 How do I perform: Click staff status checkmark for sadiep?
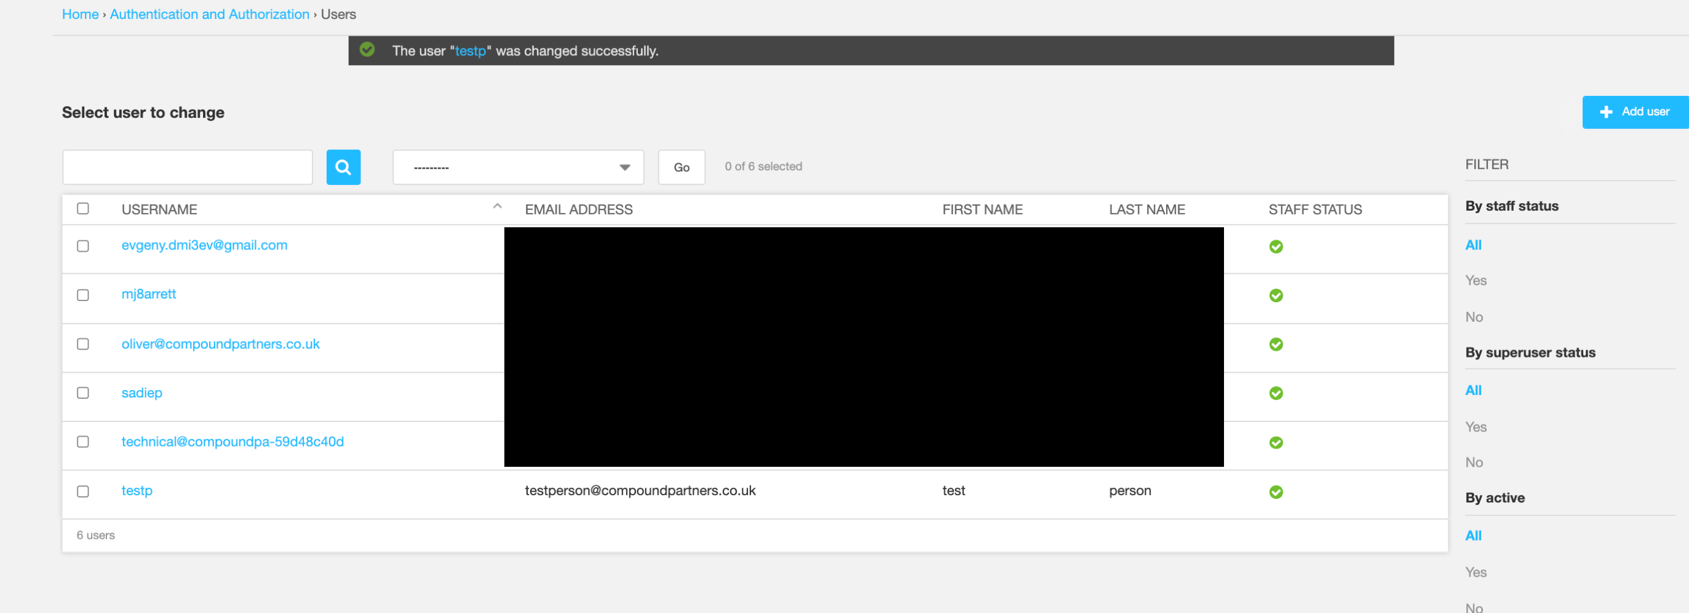[1276, 393]
